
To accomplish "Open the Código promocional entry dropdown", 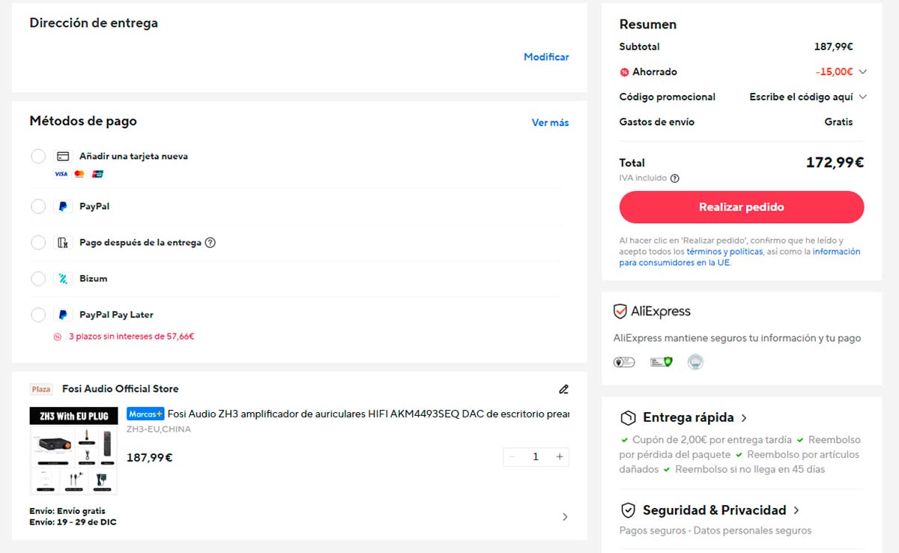I will pyautogui.click(x=862, y=97).
